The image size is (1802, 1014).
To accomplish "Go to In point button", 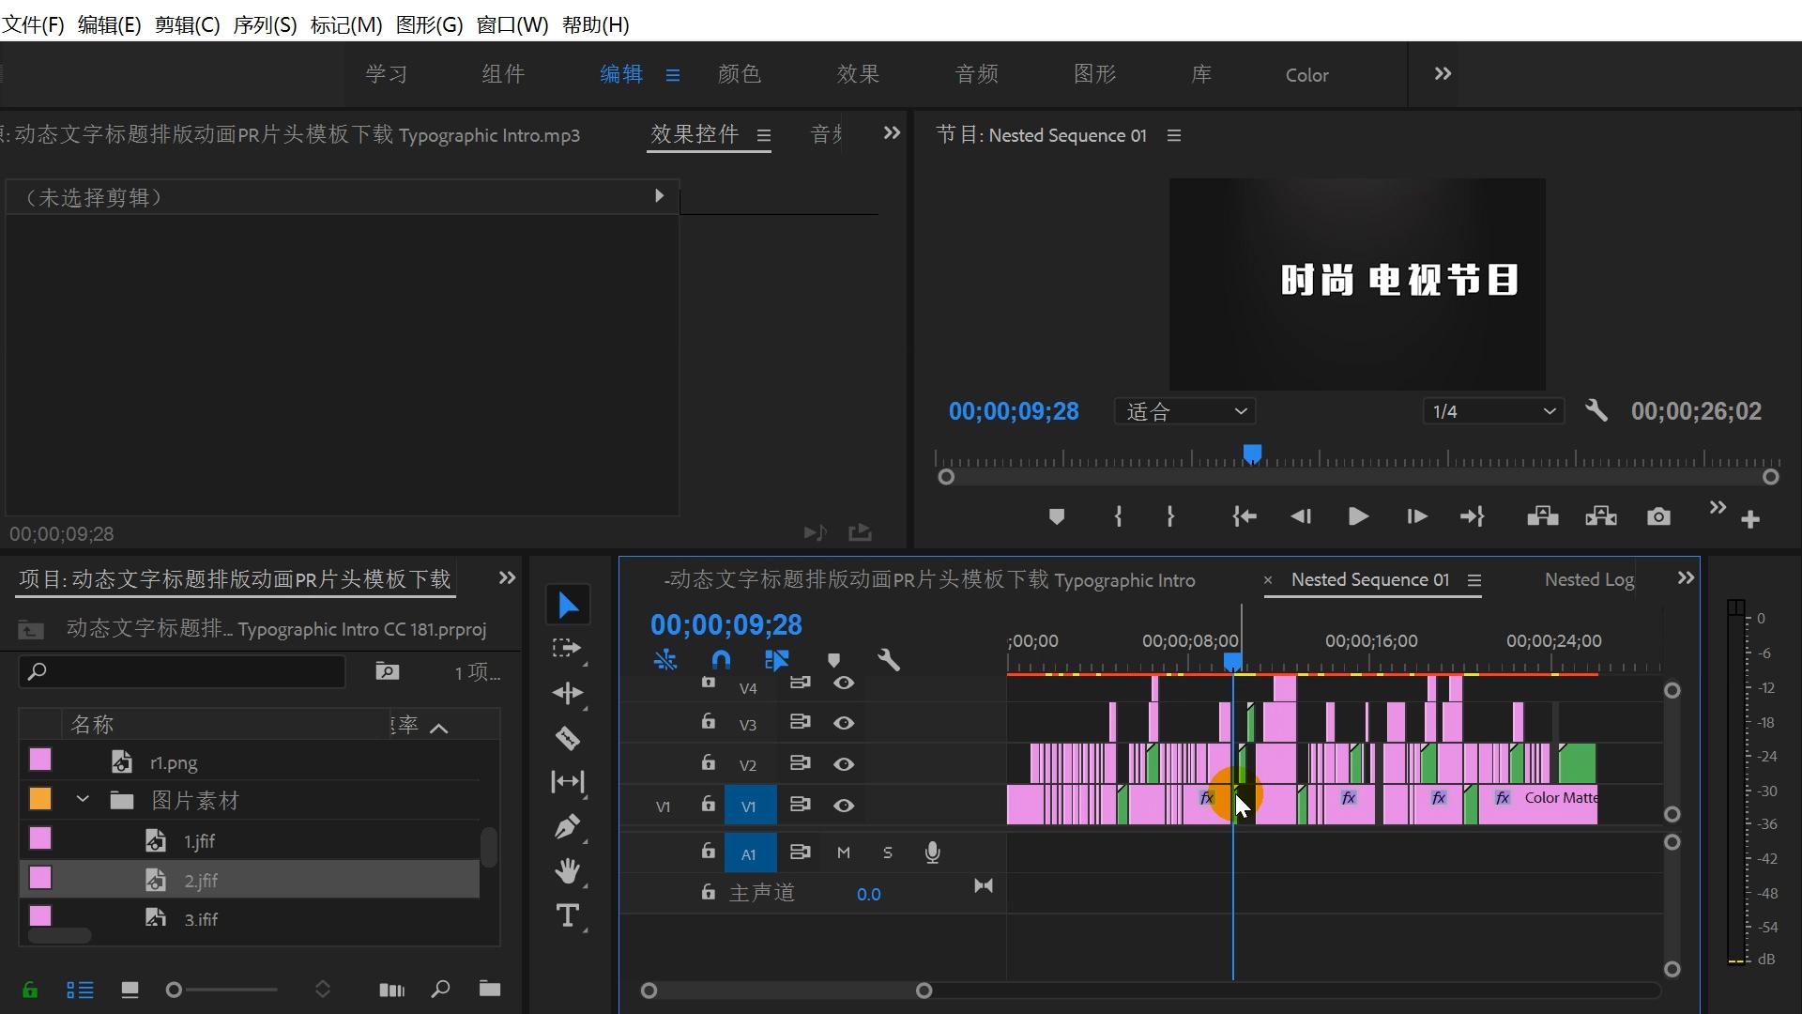I will coord(1245,516).
